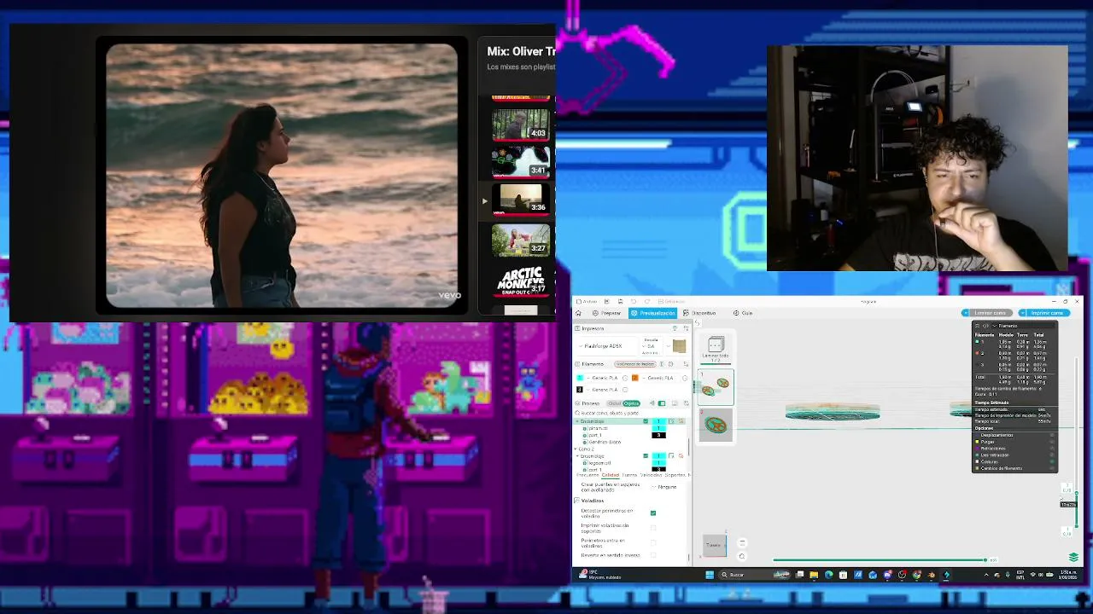Click the Volúmenes de limpieza button
The height and width of the screenshot is (614, 1093).
635,364
